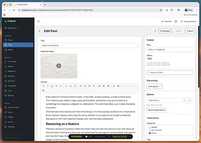Viewport: 201px width, 143px height.
Task: Open Settings in the sidebar
Action: coord(18,127)
